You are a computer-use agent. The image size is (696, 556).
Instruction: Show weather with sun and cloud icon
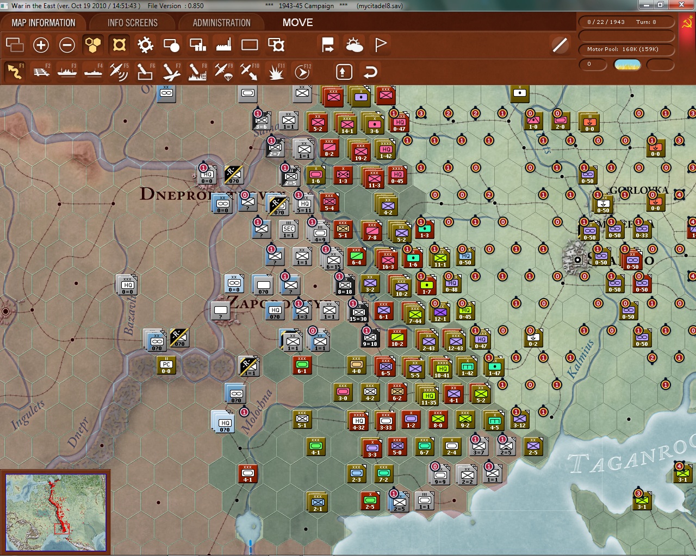tap(354, 45)
